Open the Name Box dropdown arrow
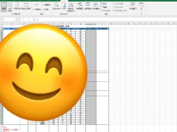 15,19
